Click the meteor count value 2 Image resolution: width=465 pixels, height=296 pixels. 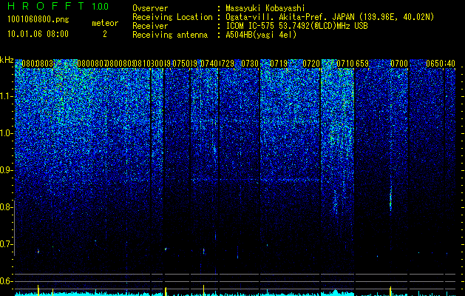pos(105,34)
